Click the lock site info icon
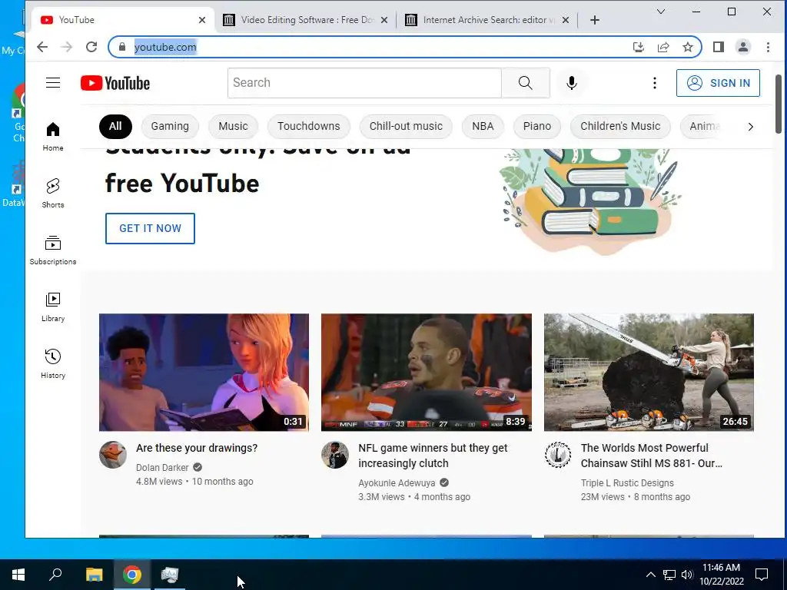787x590 pixels. pyautogui.click(x=122, y=47)
